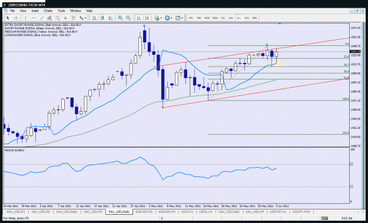The height and width of the screenshot is (223, 368).
Task: Select the Cursor arrow tool
Action: 8,18
